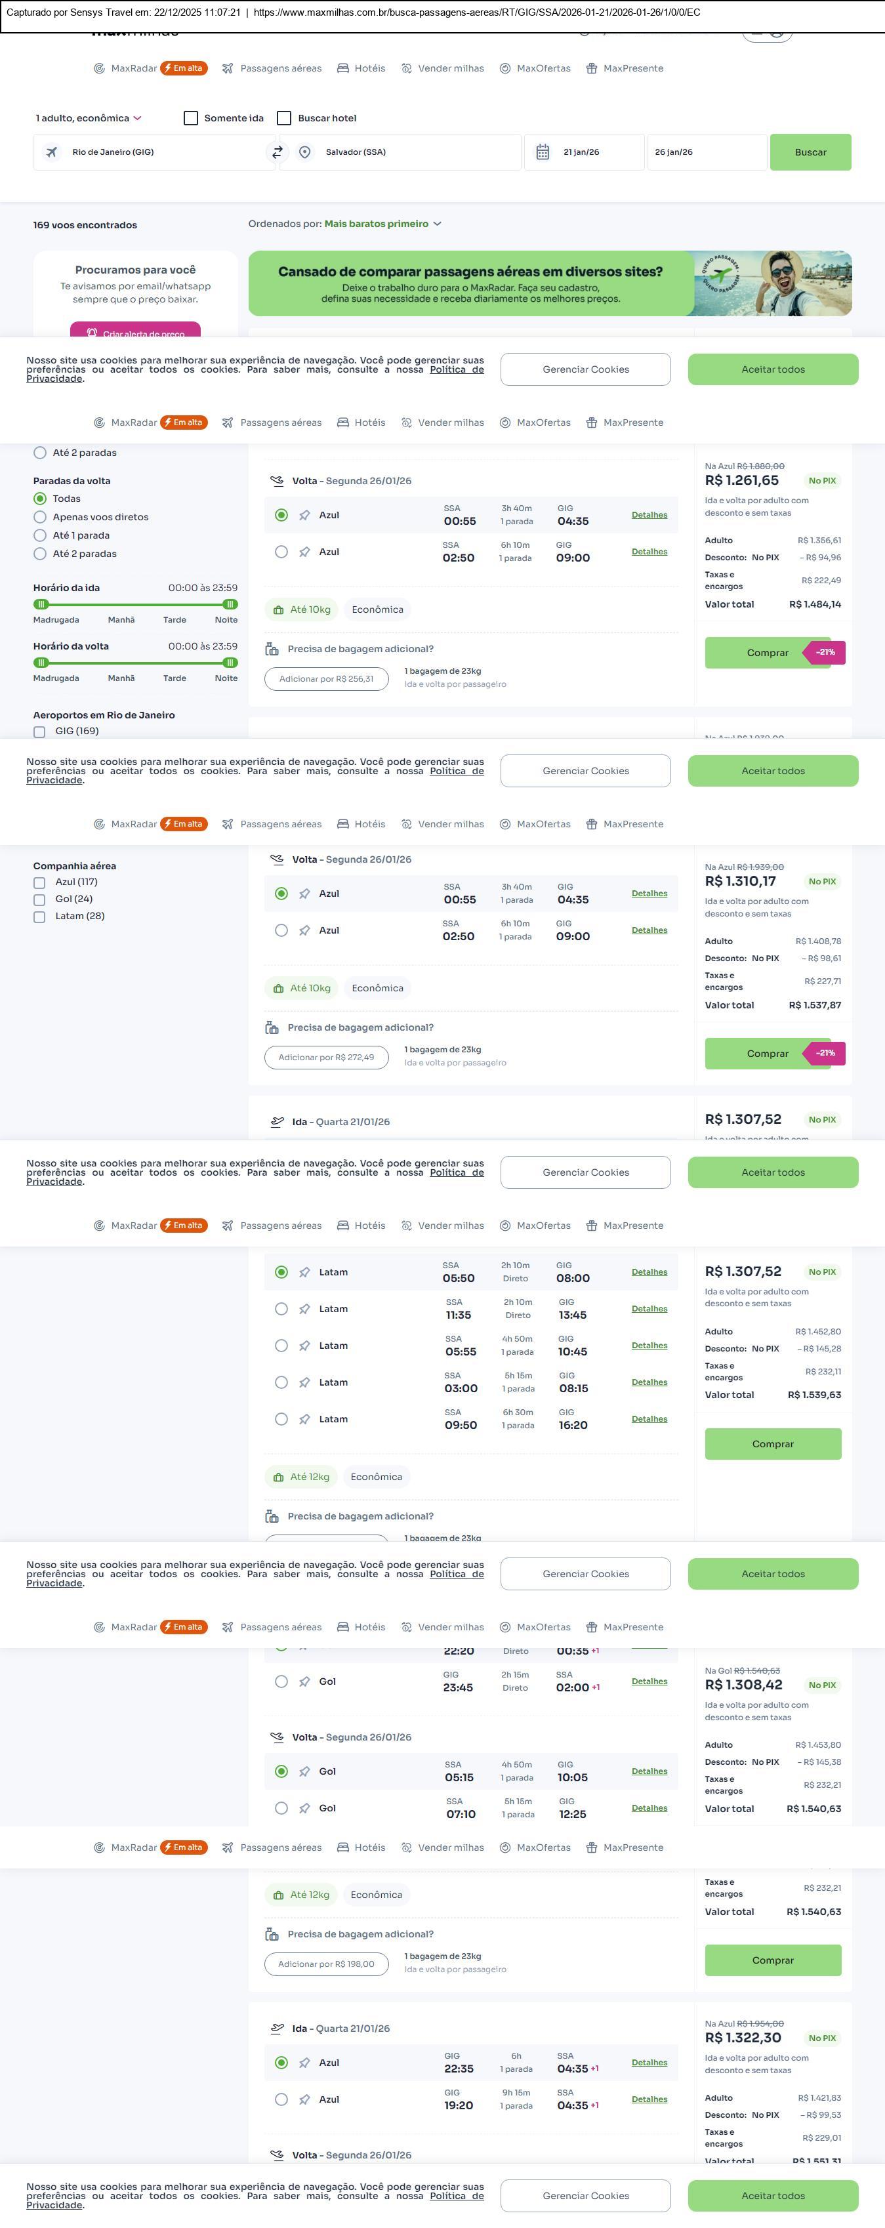Pin the Gol 23:45 departure flight
The image size is (885, 2228).
(304, 1681)
